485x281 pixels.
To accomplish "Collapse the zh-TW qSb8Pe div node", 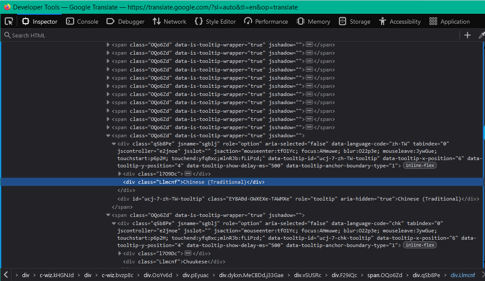I will [114, 144].
